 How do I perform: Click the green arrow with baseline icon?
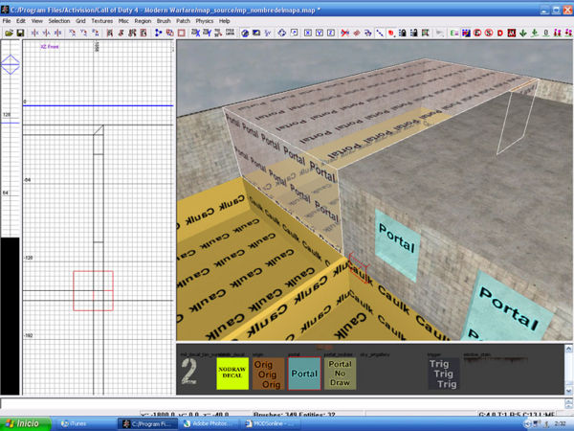coord(535,33)
